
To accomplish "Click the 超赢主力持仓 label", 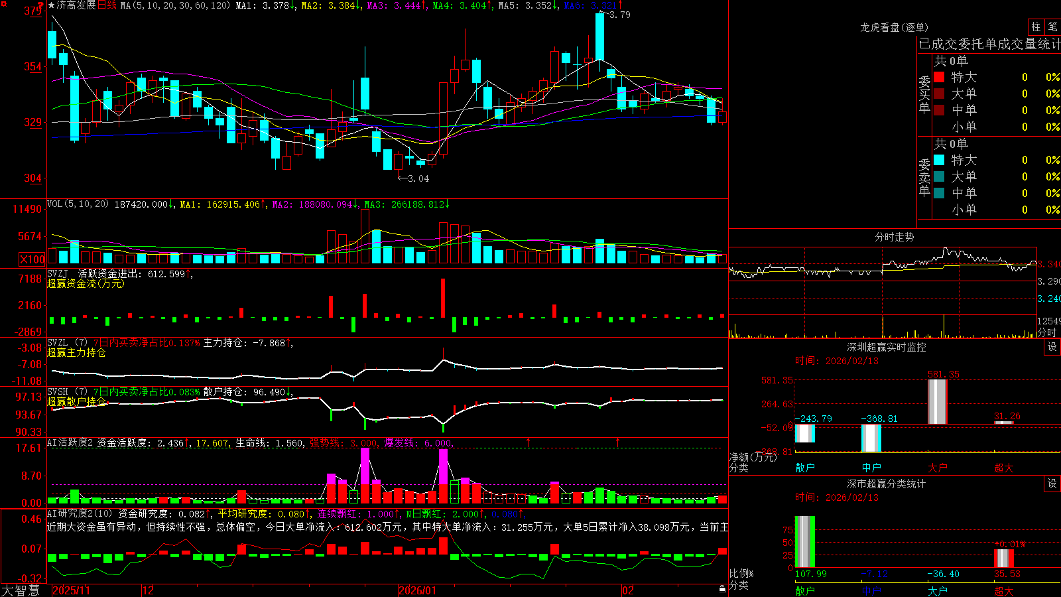I will point(76,352).
